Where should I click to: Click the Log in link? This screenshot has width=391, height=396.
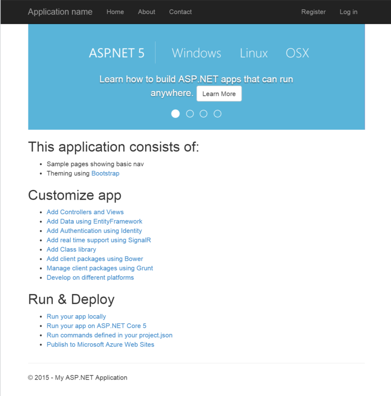[x=348, y=12]
